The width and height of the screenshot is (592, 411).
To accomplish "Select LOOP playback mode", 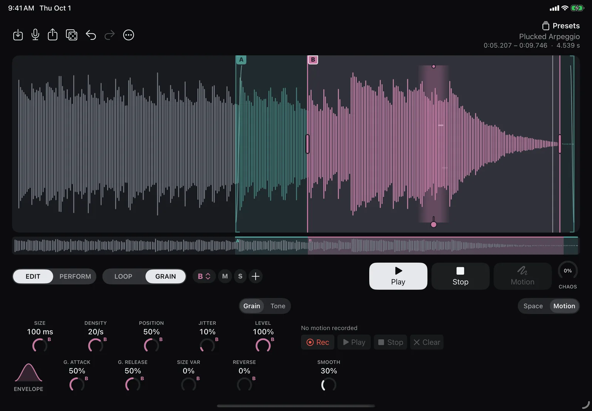I will coord(123,276).
